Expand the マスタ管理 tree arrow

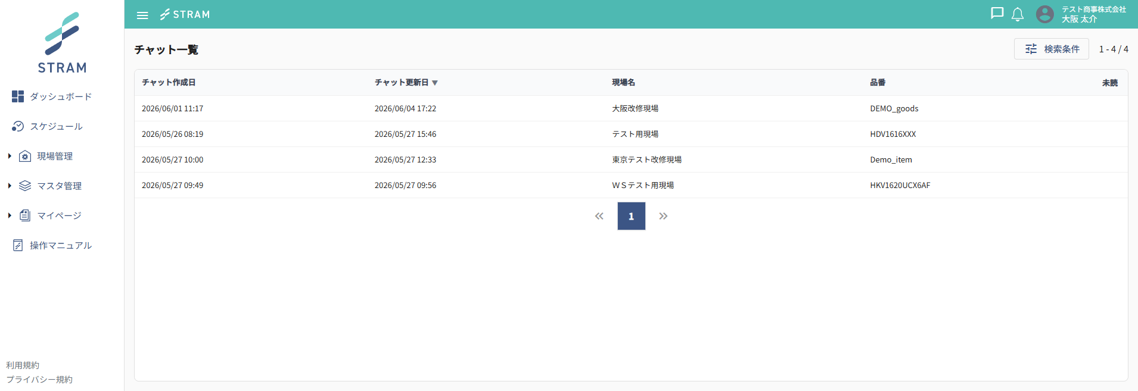10,186
